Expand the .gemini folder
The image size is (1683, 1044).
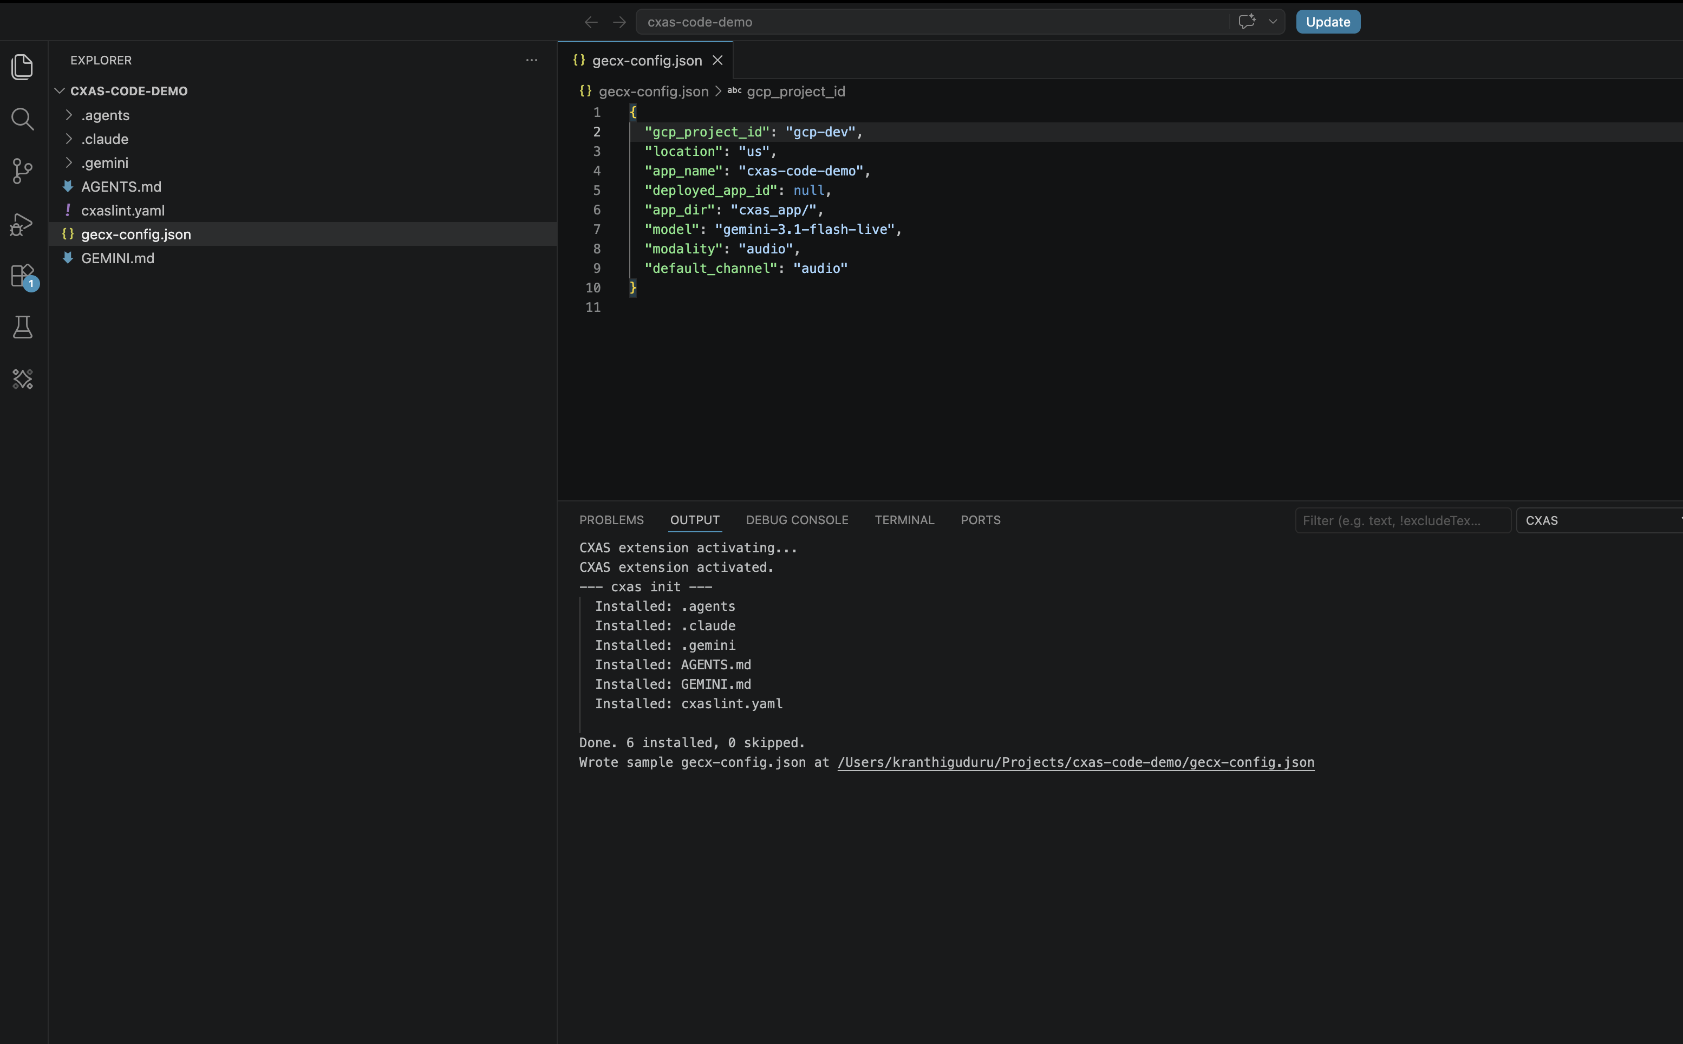(x=68, y=162)
